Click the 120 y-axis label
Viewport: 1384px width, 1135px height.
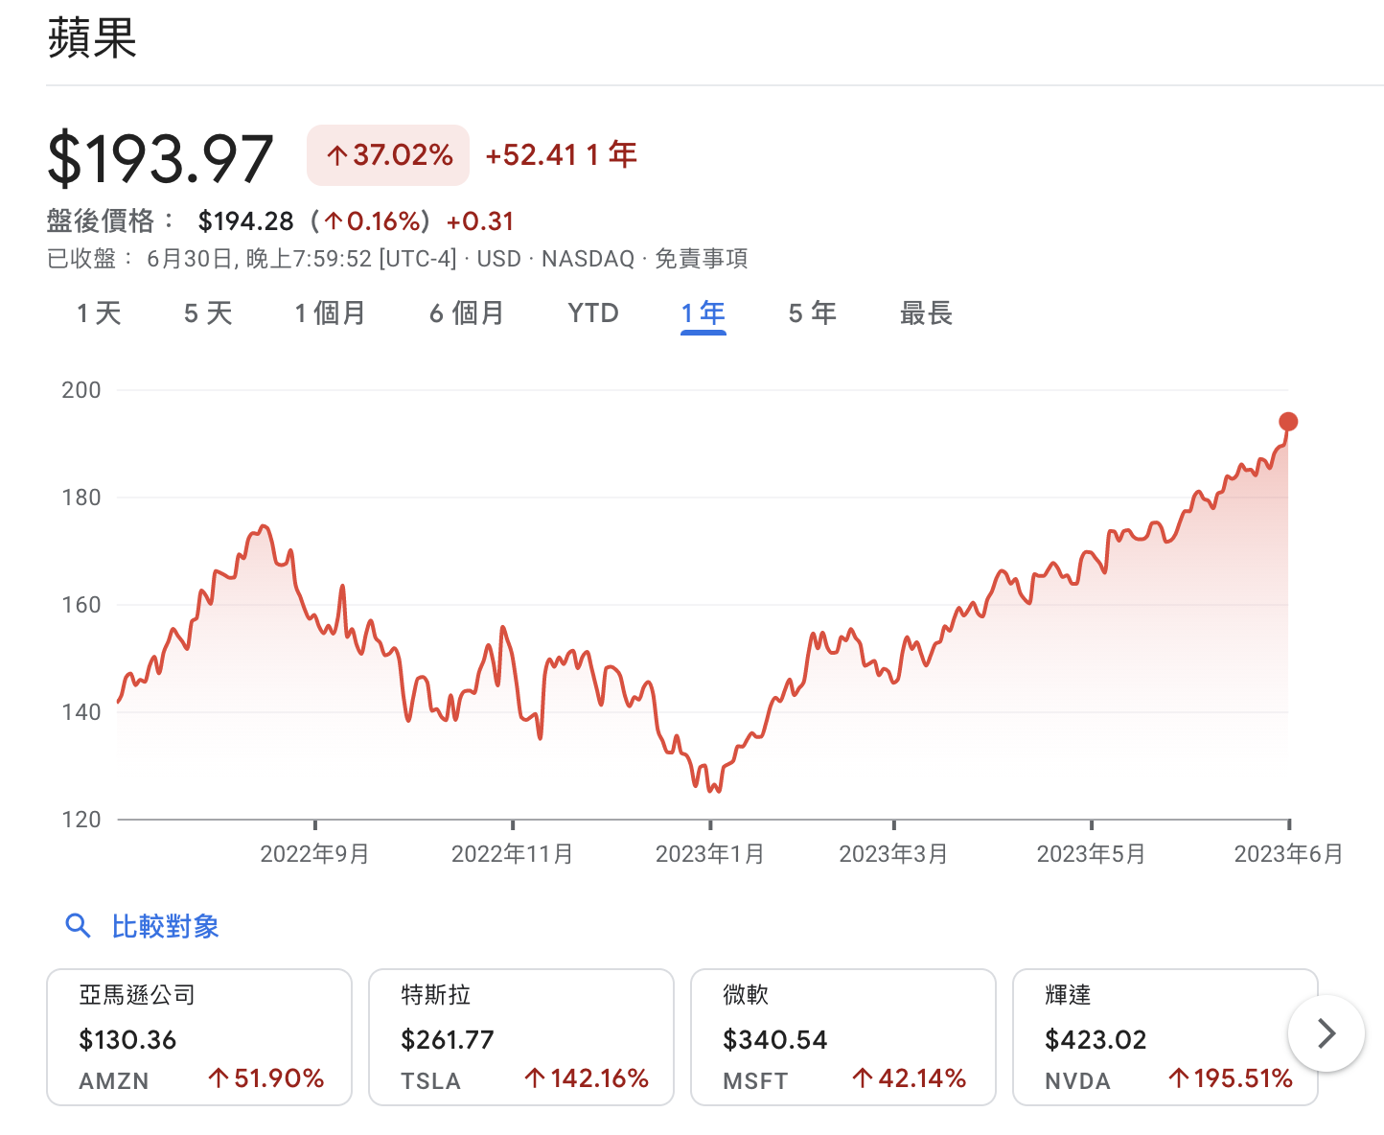pyautogui.click(x=81, y=820)
